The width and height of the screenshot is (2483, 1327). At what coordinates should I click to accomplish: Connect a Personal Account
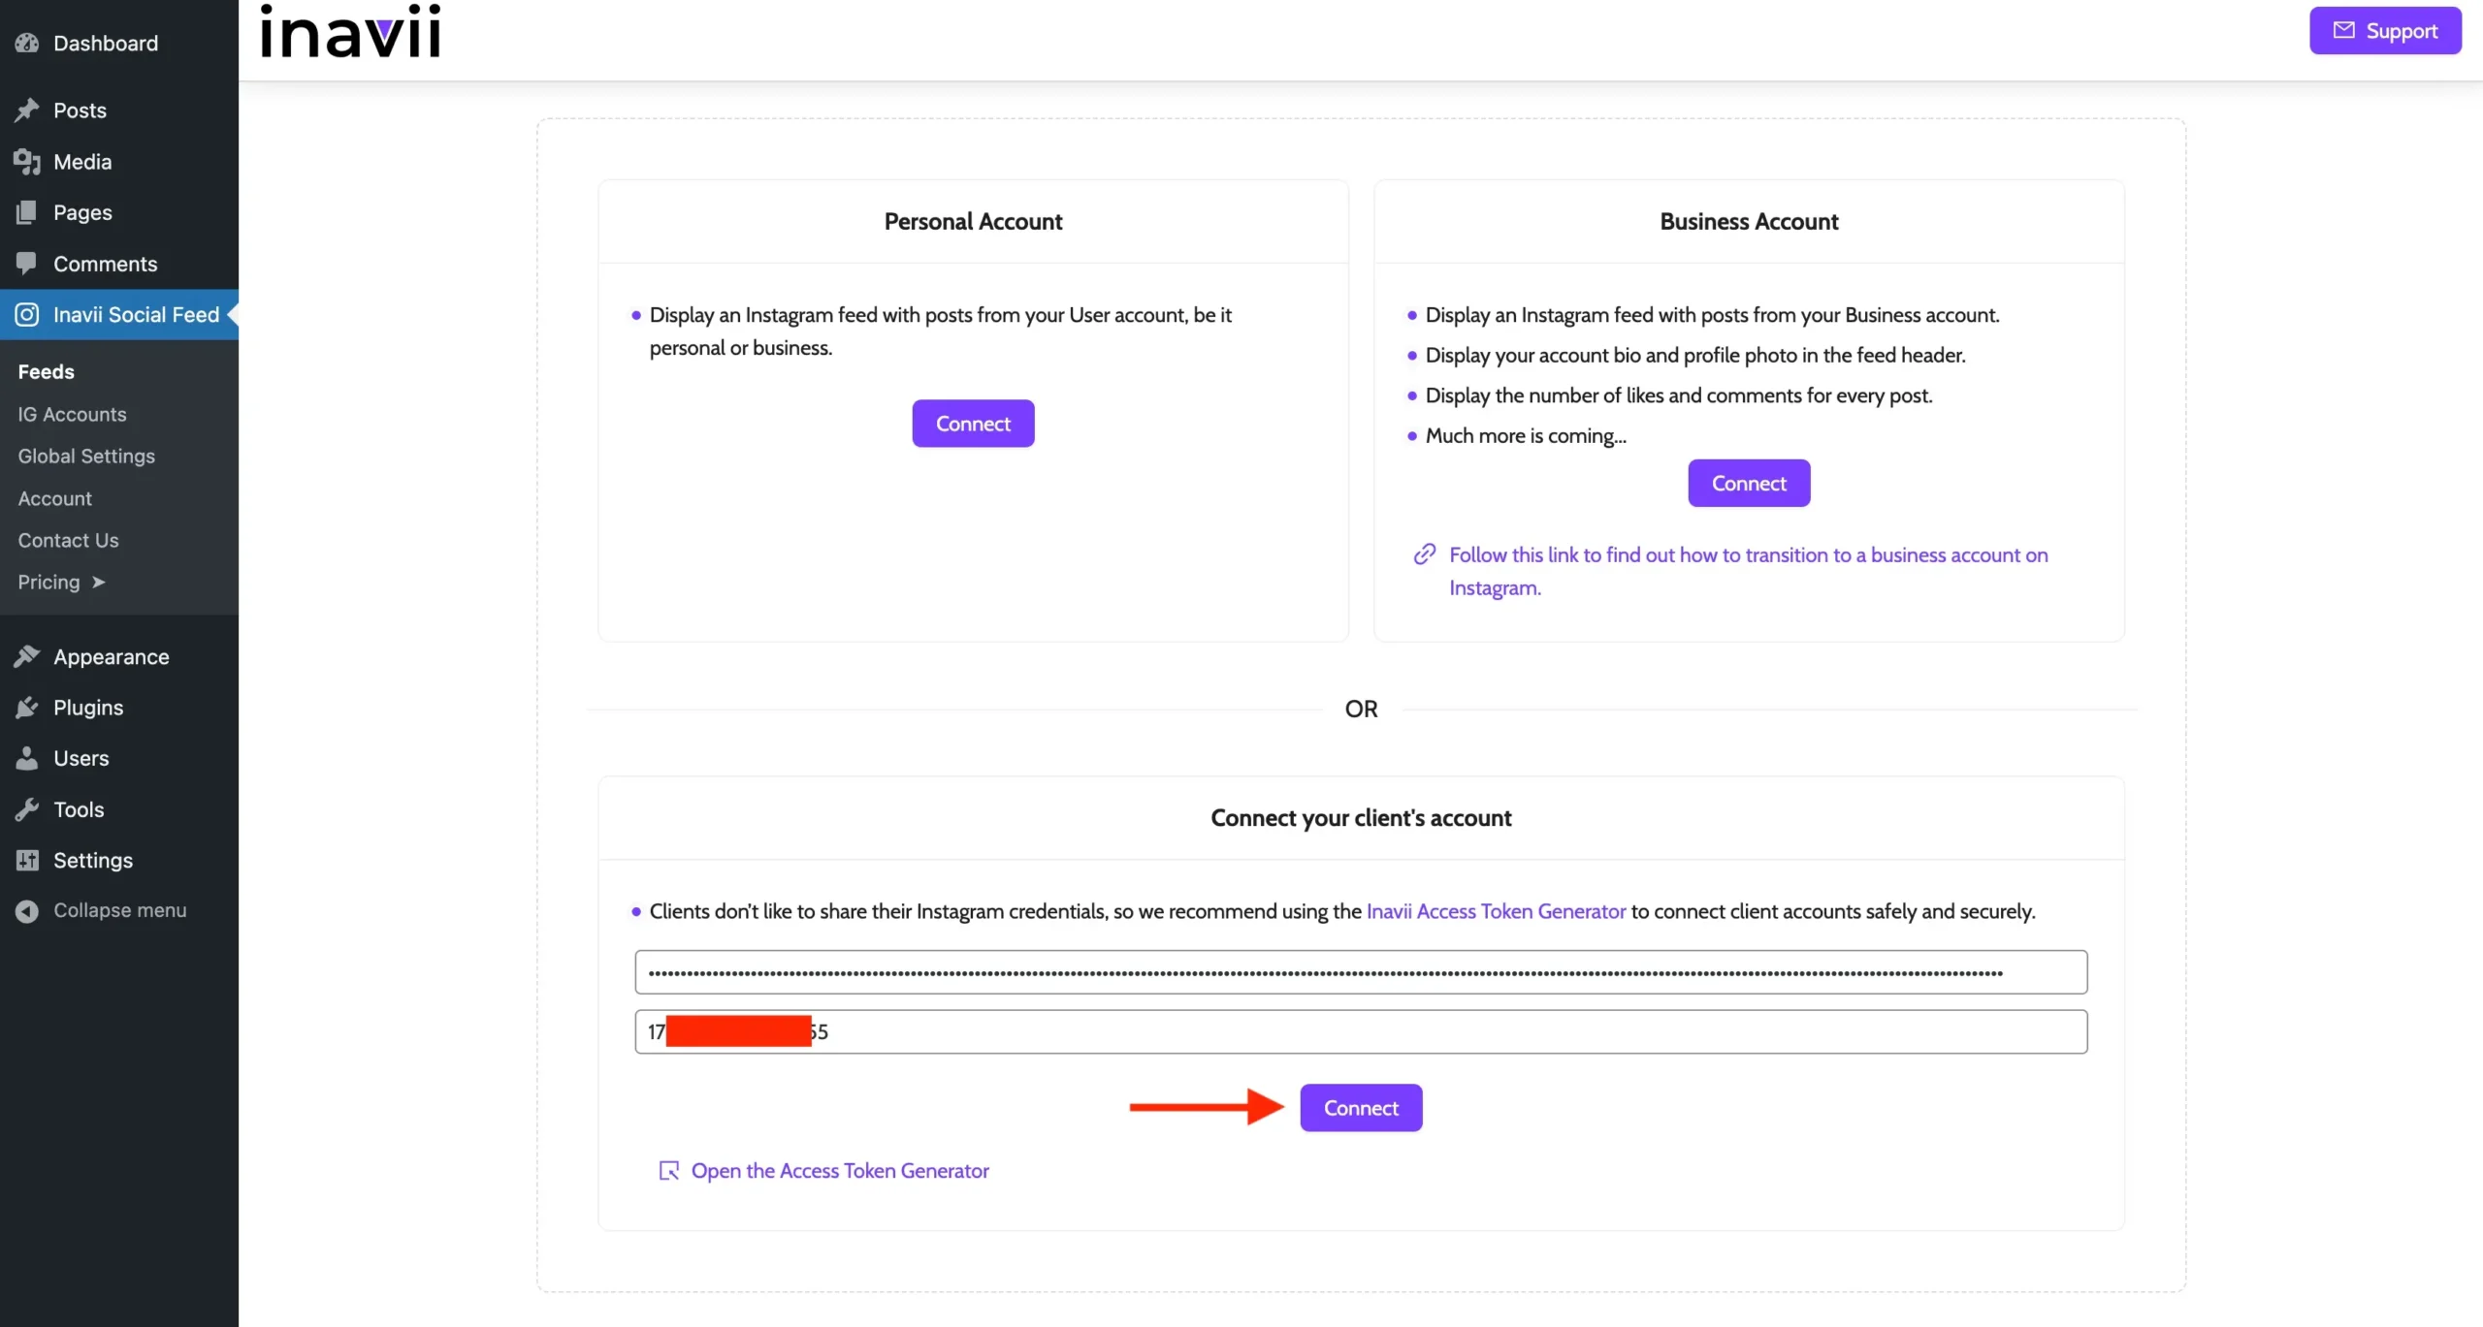click(x=973, y=424)
